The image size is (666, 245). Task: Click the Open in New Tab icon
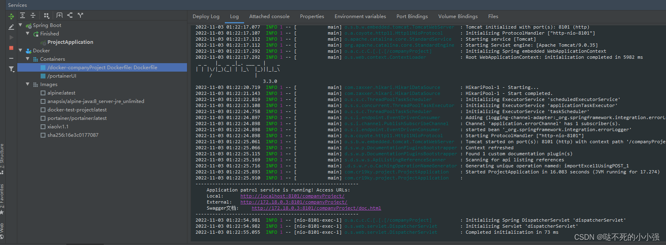point(60,15)
